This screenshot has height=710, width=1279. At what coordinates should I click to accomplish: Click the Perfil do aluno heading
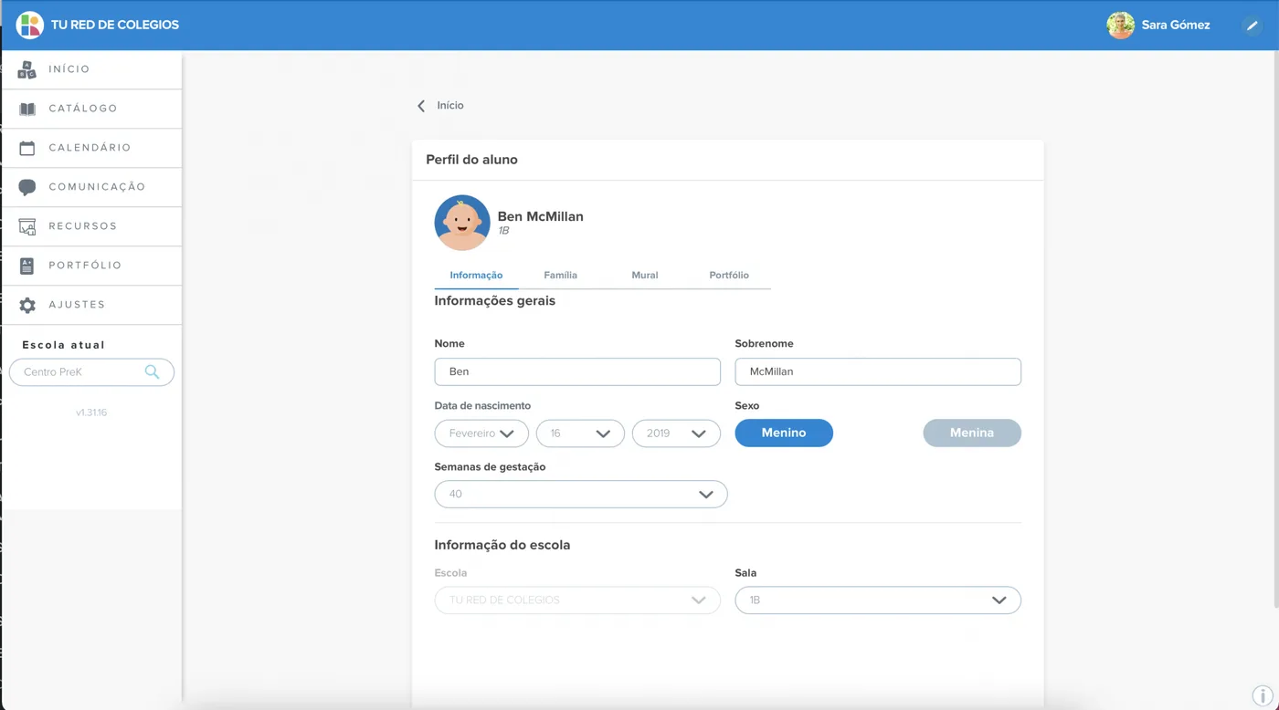click(x=471, y=160)
